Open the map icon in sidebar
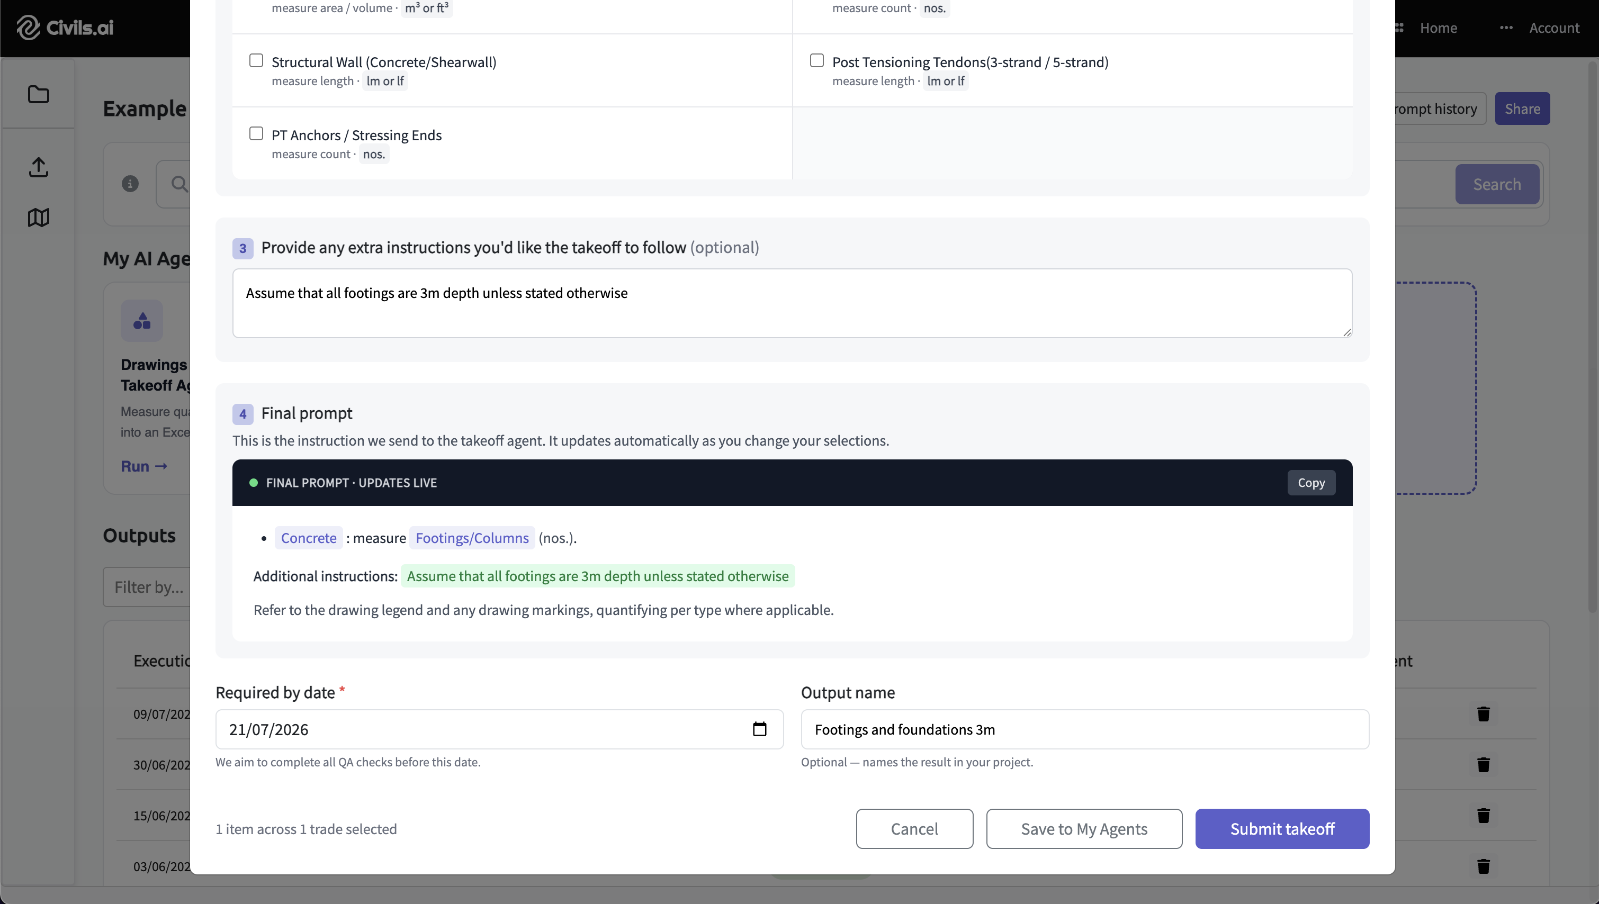The width and height of the screenshot is (1599, 904). pyautogui.click(x=39, y=218)
